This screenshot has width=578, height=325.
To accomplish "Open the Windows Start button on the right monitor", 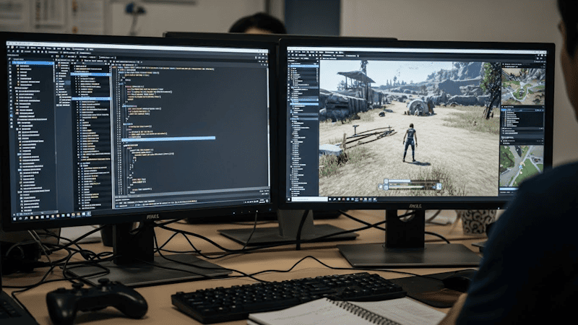I will pos(289,199).
